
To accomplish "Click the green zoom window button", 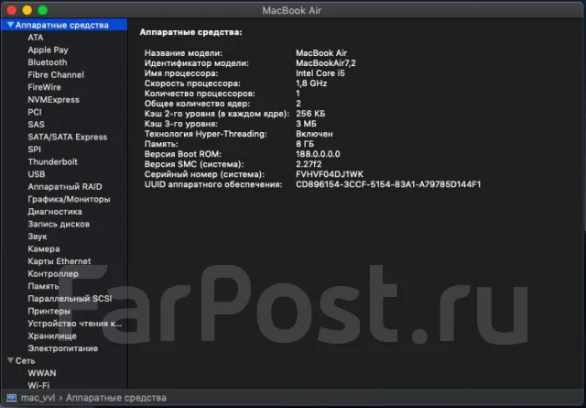I will click(43, 10).
